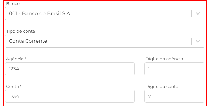Click the 'Agência *' required label

click(x=16, y=59)
